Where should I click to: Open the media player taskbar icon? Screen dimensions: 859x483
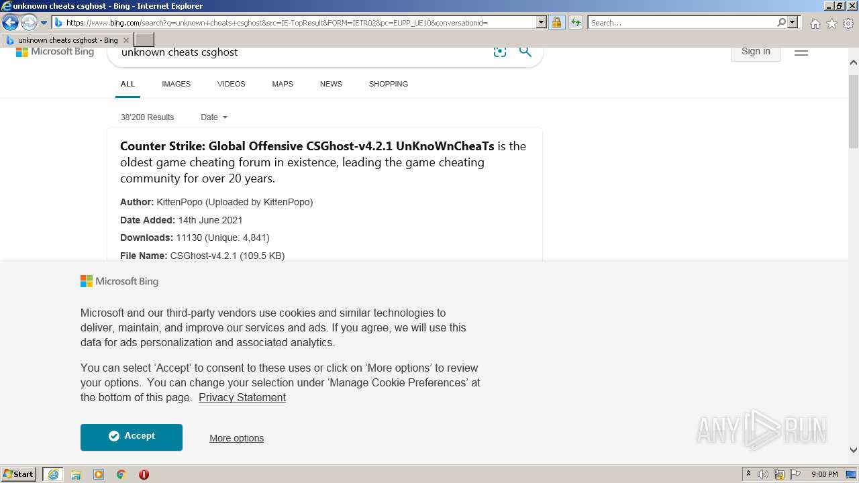click(x=99, y=474)
